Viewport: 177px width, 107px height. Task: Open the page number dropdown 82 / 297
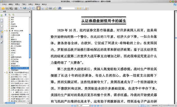90,106
